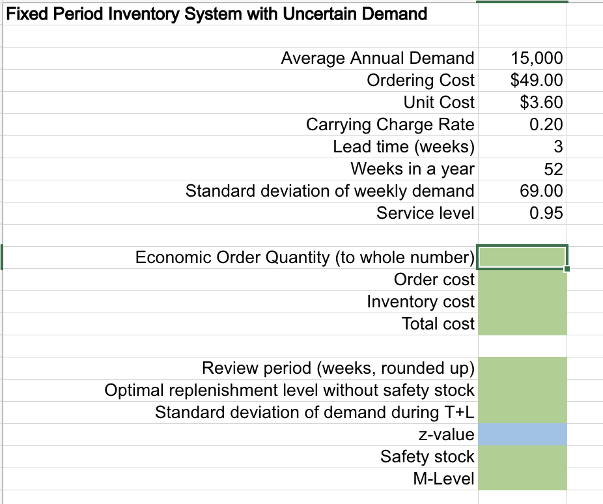Screen dimensions: 603x504
Task: Click the optimal replenishment level answer cell
Action: 522,390
